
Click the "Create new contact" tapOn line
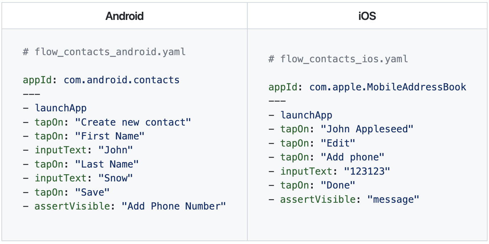click(107, 122)
